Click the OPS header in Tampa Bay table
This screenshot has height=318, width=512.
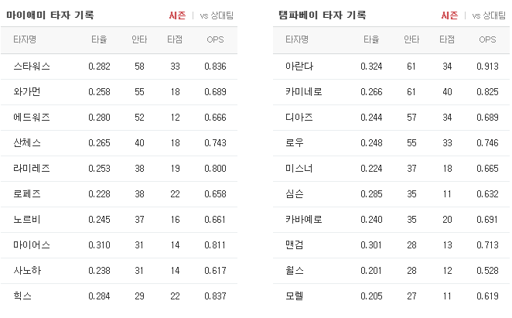pyautogui.click(x=487, y=39)
